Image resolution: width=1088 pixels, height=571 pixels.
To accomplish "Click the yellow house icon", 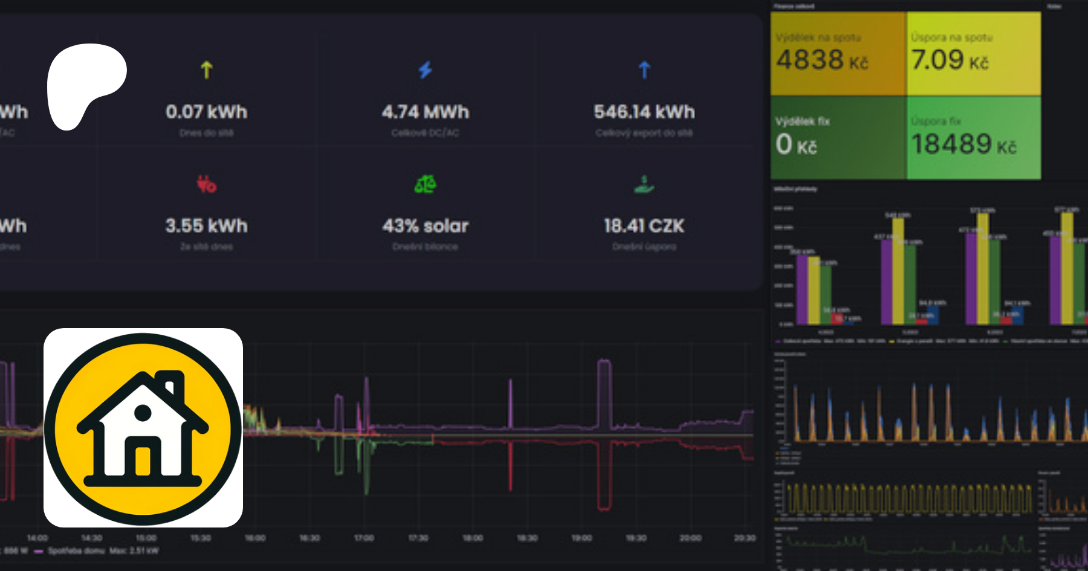I will point(143,428).
